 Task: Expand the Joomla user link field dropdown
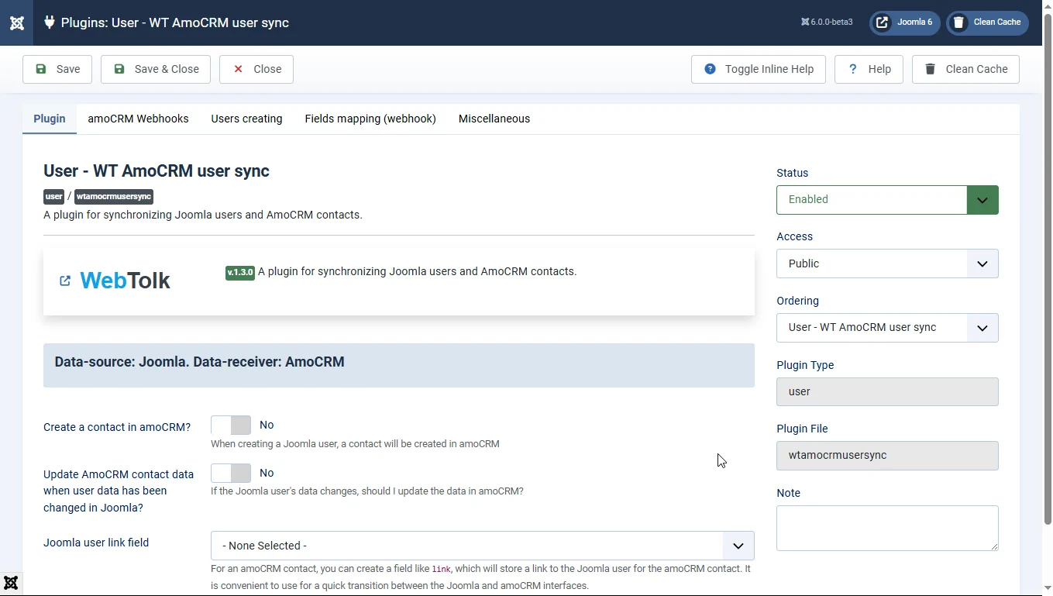tap(482, 546)
